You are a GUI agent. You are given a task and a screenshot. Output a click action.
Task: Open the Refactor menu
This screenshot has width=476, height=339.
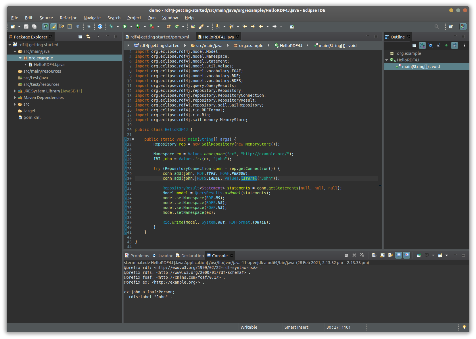68,18
